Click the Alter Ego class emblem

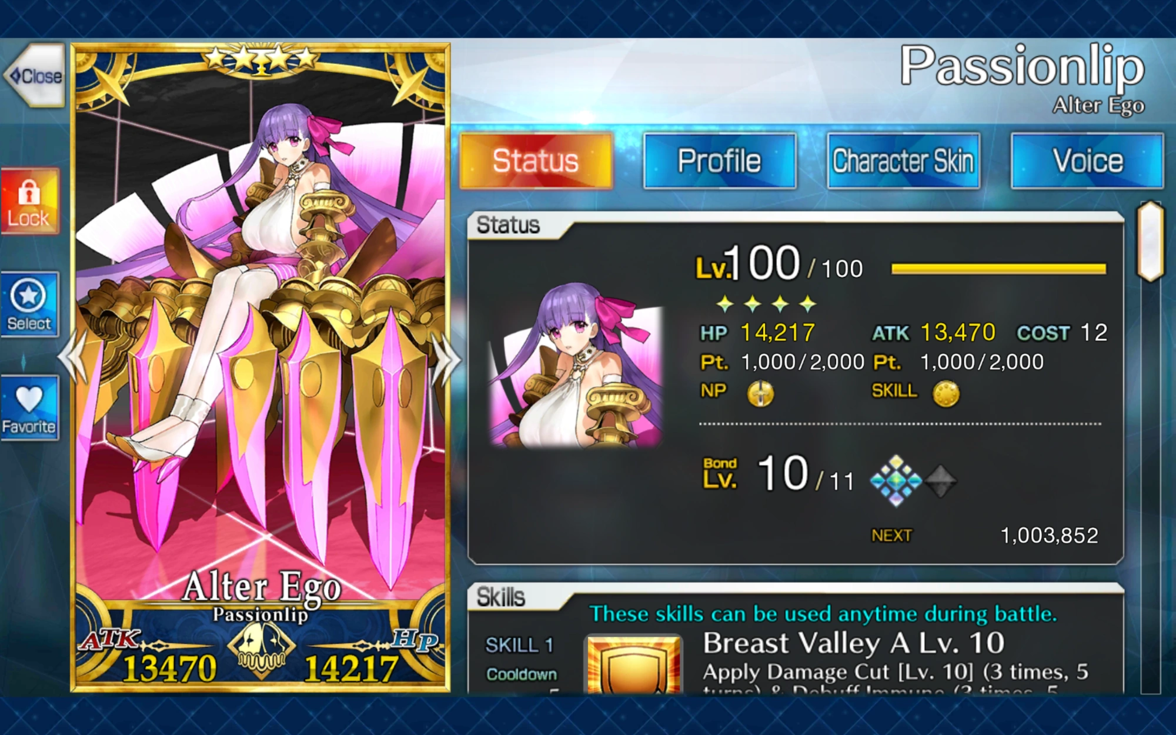262,650
